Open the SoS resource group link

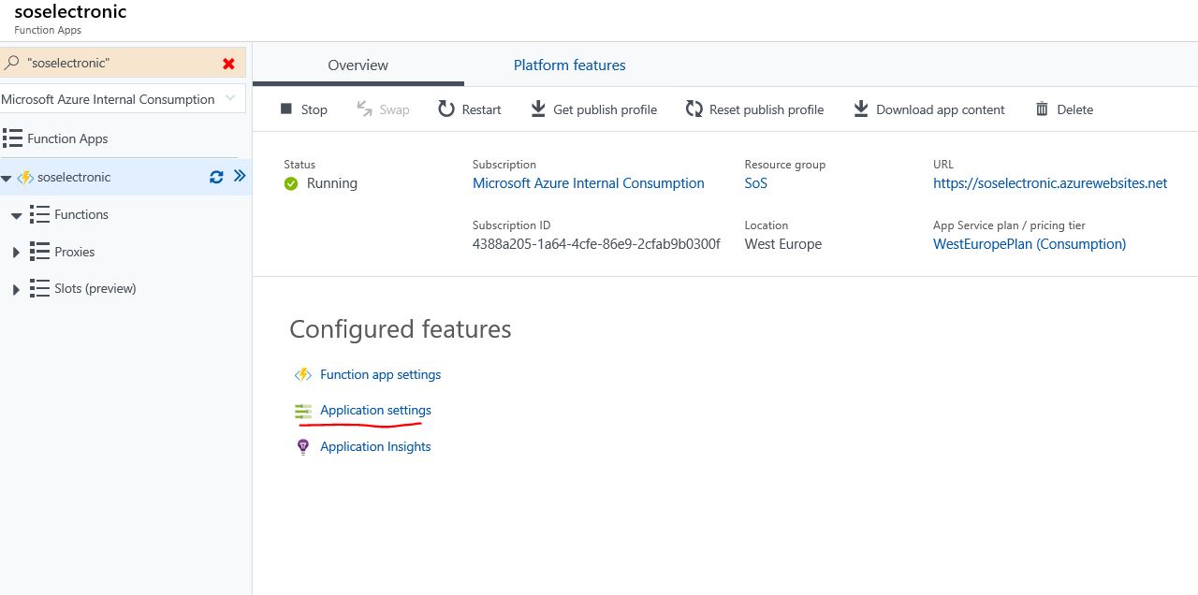coord(755,183)
